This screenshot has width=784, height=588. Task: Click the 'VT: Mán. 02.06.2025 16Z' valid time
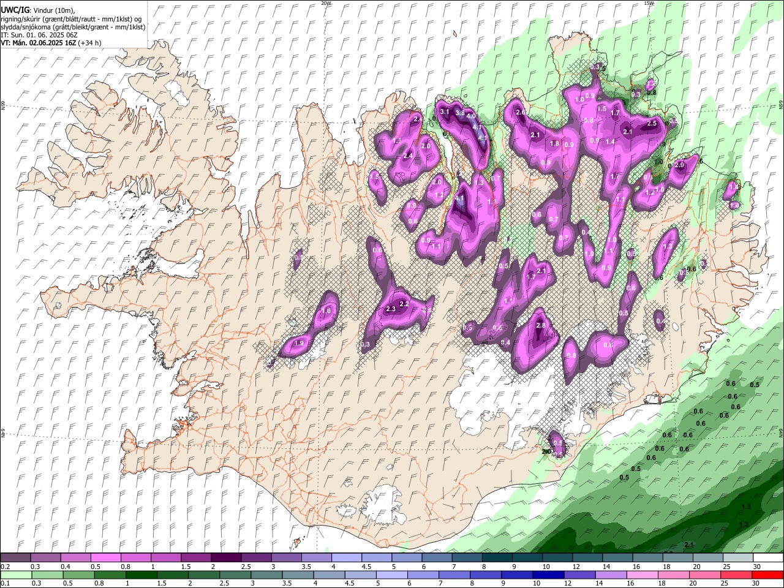coord(38,43)
